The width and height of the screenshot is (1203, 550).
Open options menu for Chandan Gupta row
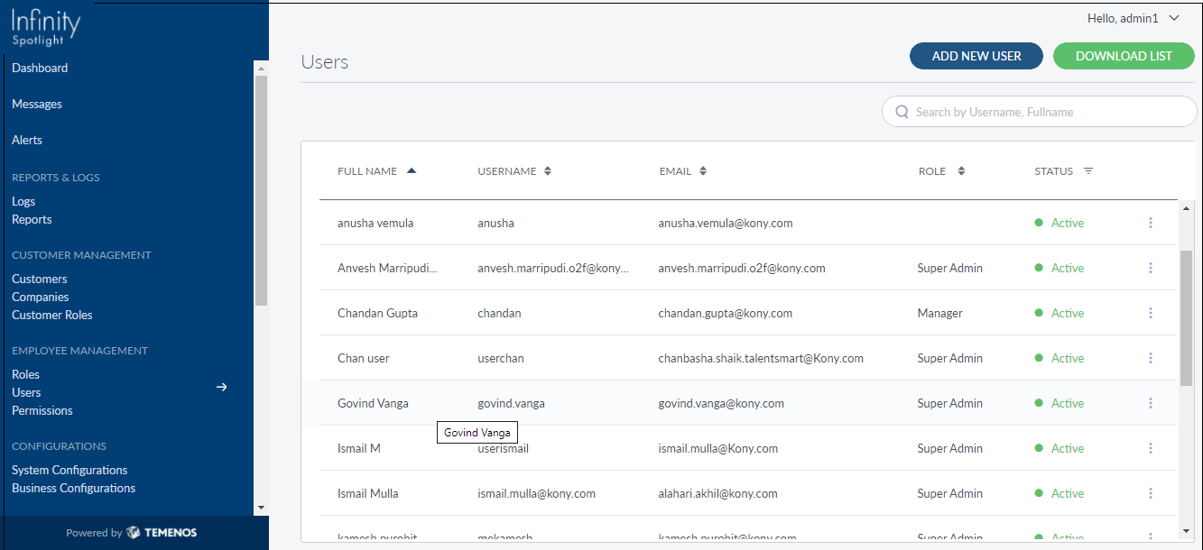click(x=1151, y=313)
